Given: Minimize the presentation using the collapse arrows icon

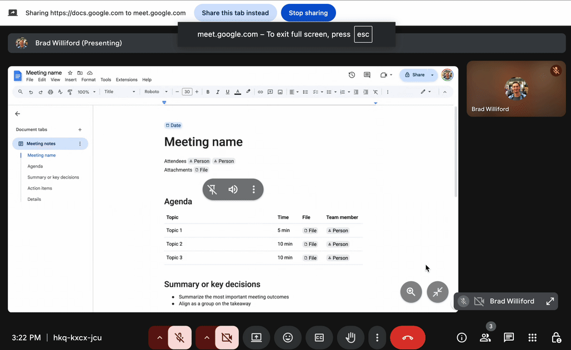Looking at the screenshot, I should tap(438, 292).
